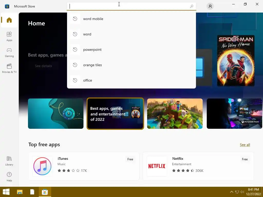Screen dimensions: 263x197
Task: Select the PC Game Pass banner
Action: [x=234, y=114]
